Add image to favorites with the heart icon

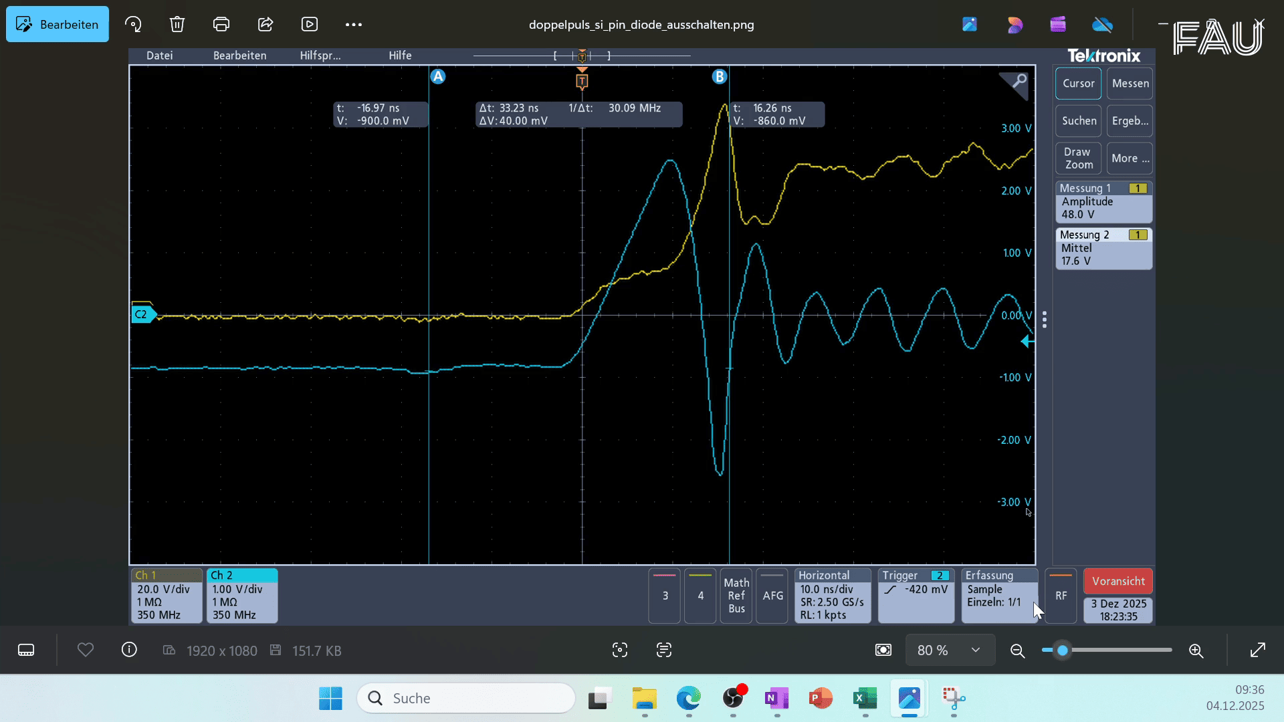[86, 650]
